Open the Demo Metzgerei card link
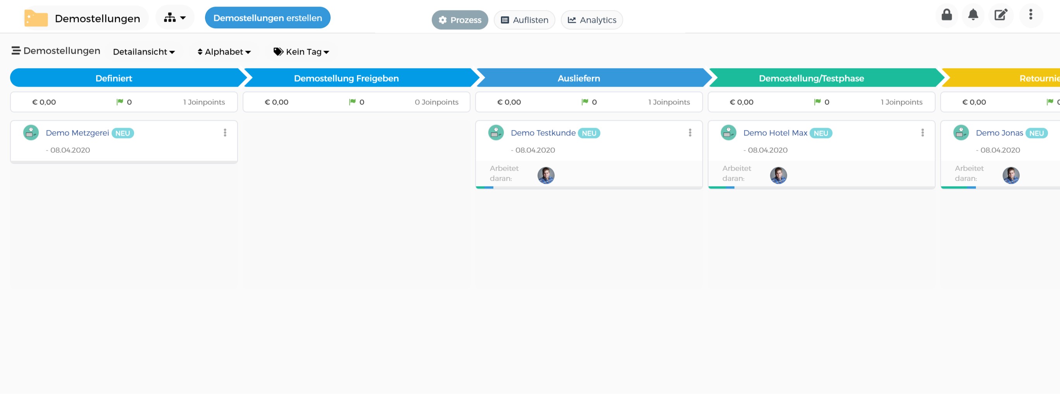This screenshot has height=394, width=1060. click(x=78, y=133)
